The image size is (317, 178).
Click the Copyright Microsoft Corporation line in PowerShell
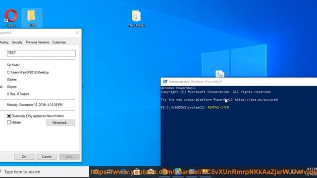click(216, 92)
